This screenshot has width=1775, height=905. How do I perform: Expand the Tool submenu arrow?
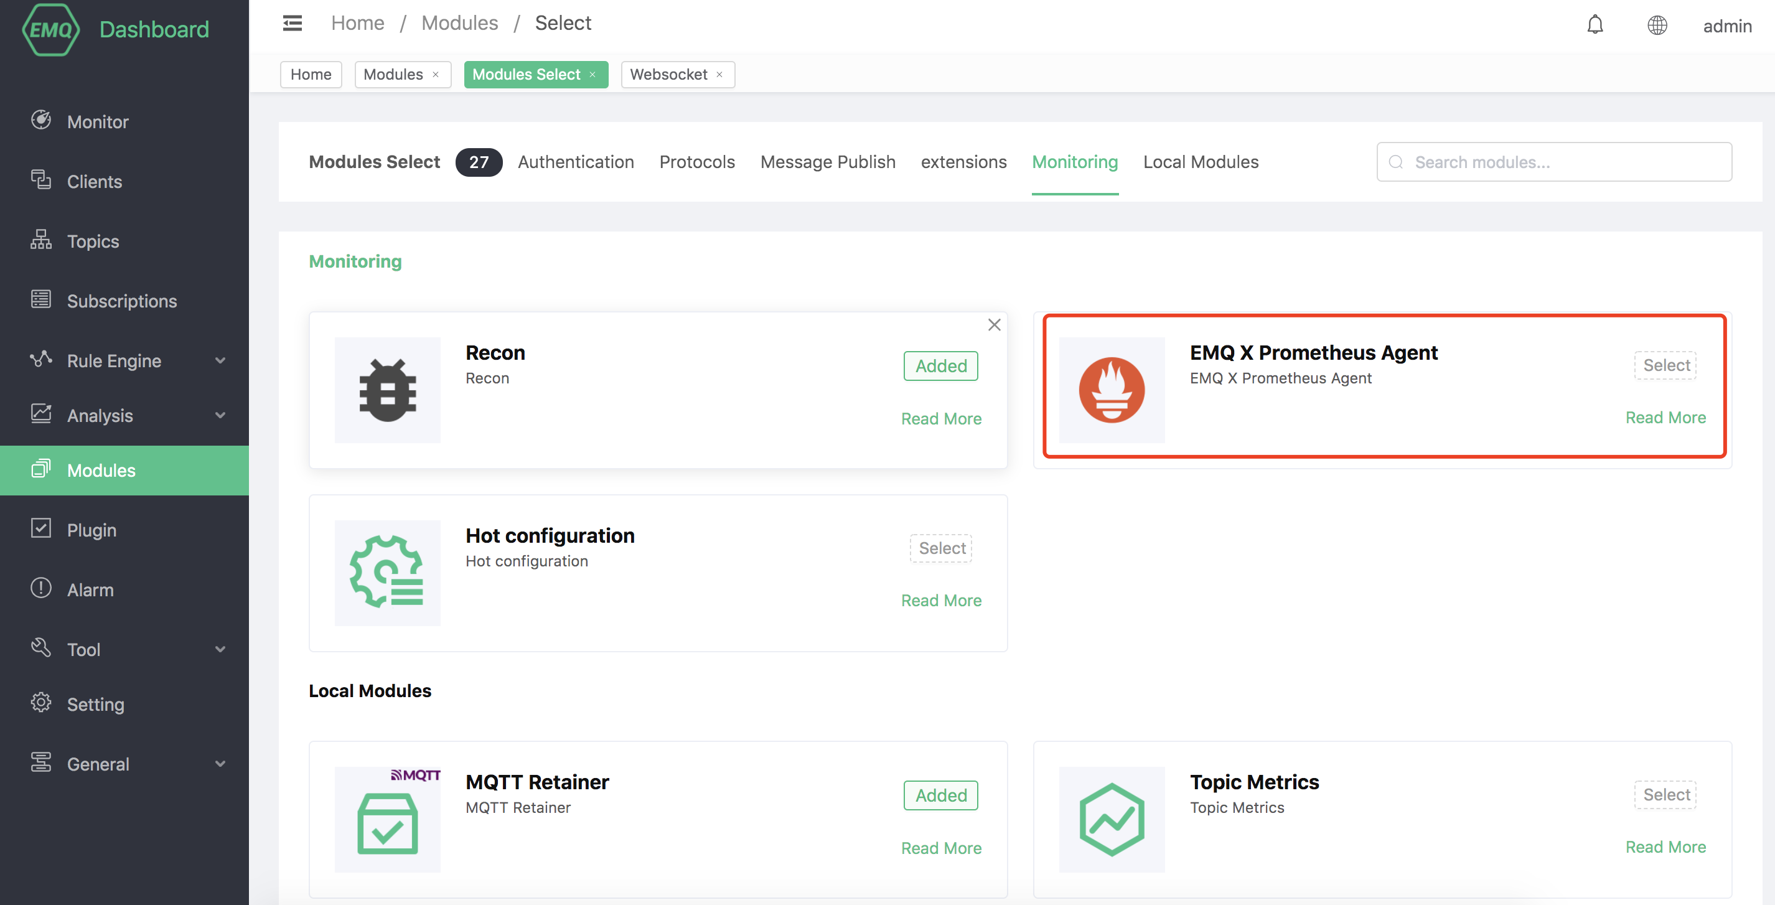click(220, 649)
